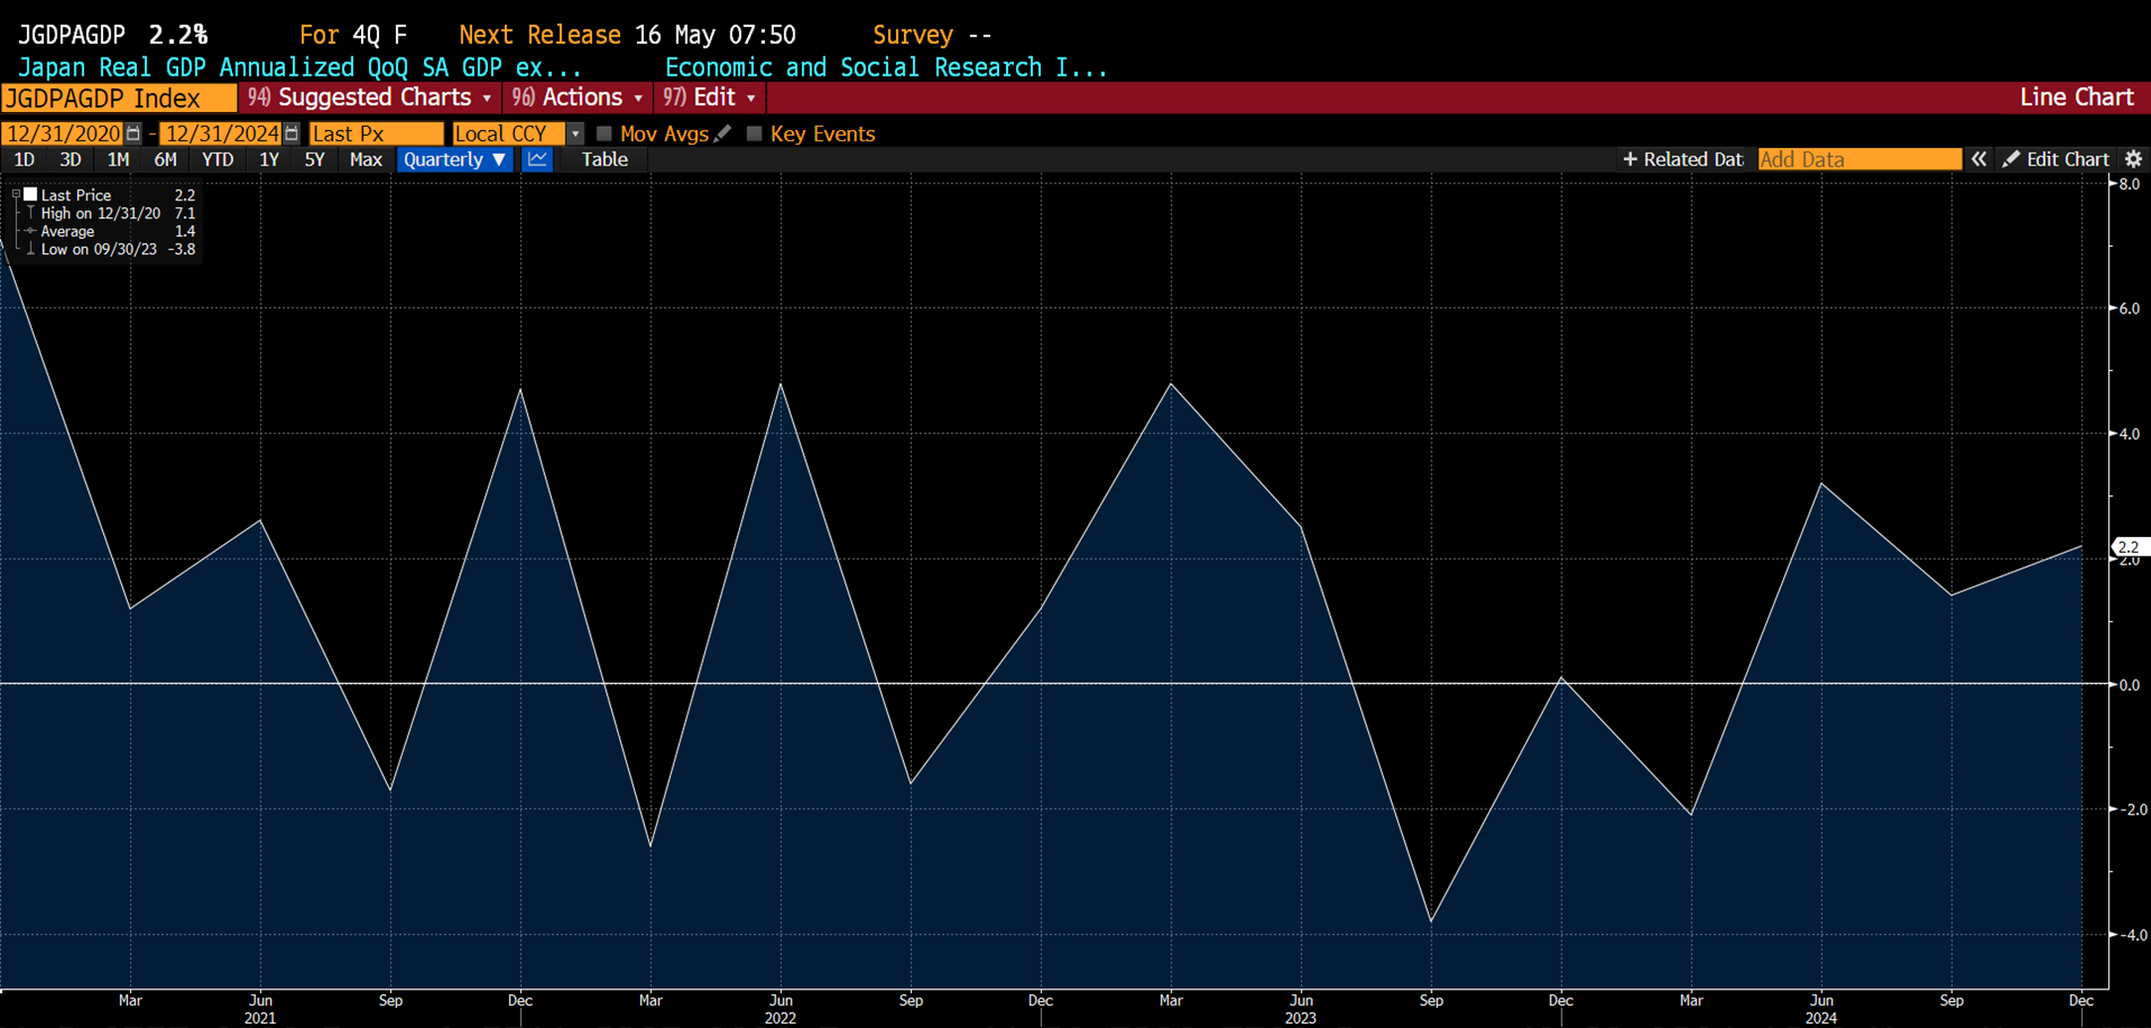Click the Economic and Social Research source text

click(x=886, y=67)
